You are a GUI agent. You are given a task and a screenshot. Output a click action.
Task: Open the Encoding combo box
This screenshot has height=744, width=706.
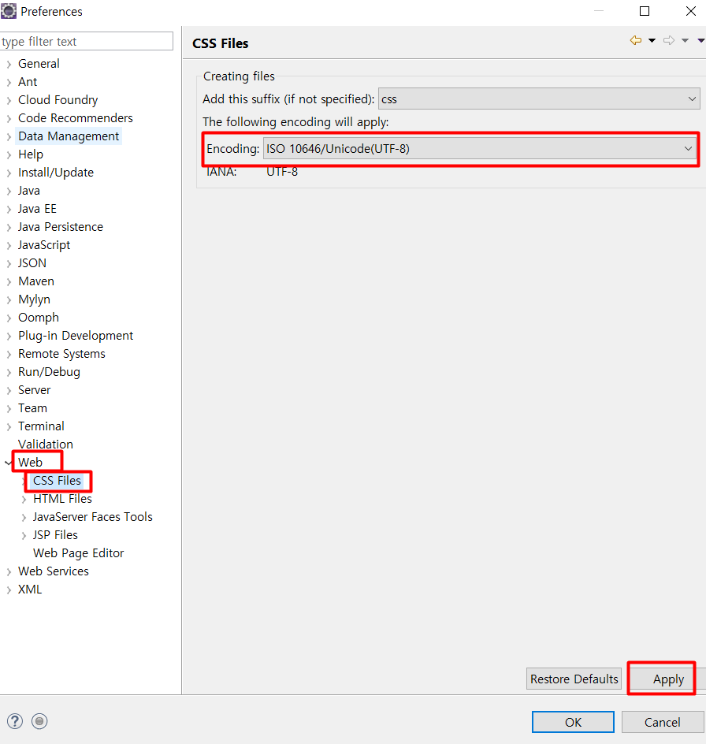[480, 148]
